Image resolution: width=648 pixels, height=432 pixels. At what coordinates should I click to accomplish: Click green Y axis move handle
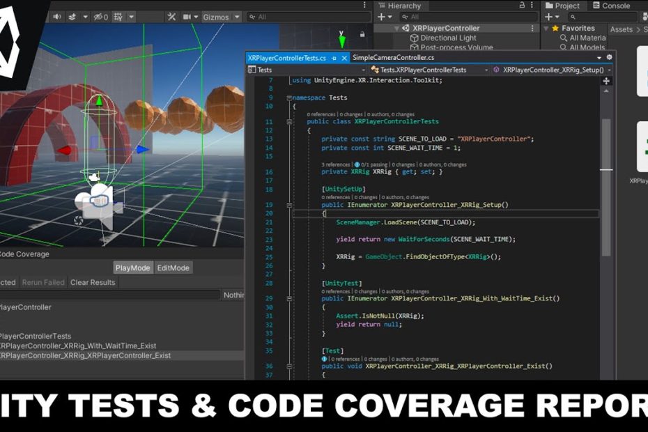[x=99, y=100]
